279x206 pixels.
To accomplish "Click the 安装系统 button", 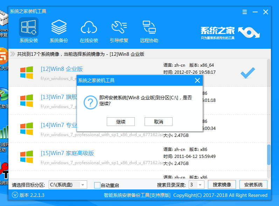I will click(x=253, y=185).
